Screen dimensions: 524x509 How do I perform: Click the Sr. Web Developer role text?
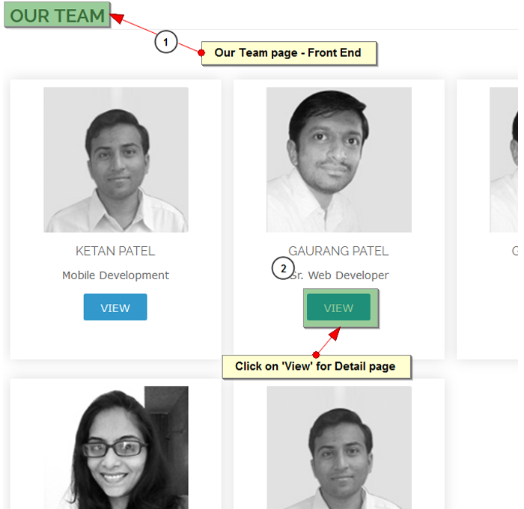pos(339,275)
